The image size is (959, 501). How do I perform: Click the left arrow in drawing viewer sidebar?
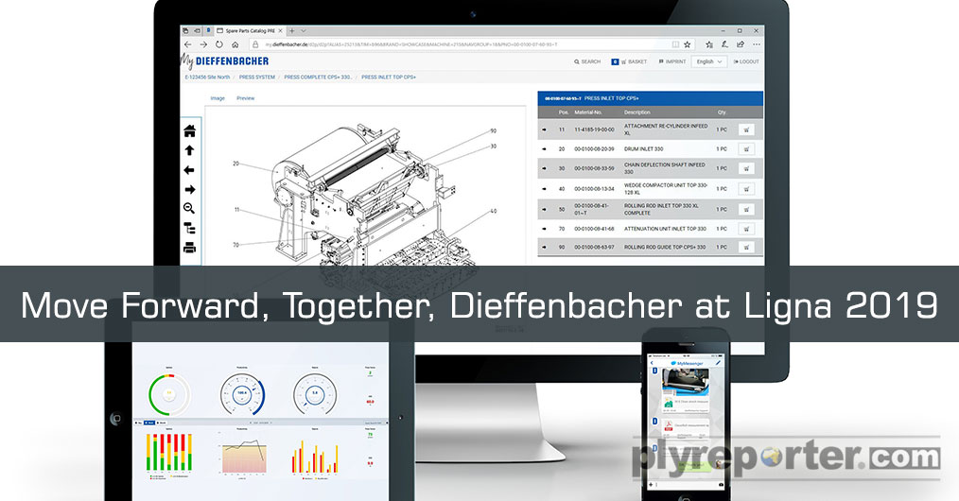pyautogui.click(x=189, y=170)
